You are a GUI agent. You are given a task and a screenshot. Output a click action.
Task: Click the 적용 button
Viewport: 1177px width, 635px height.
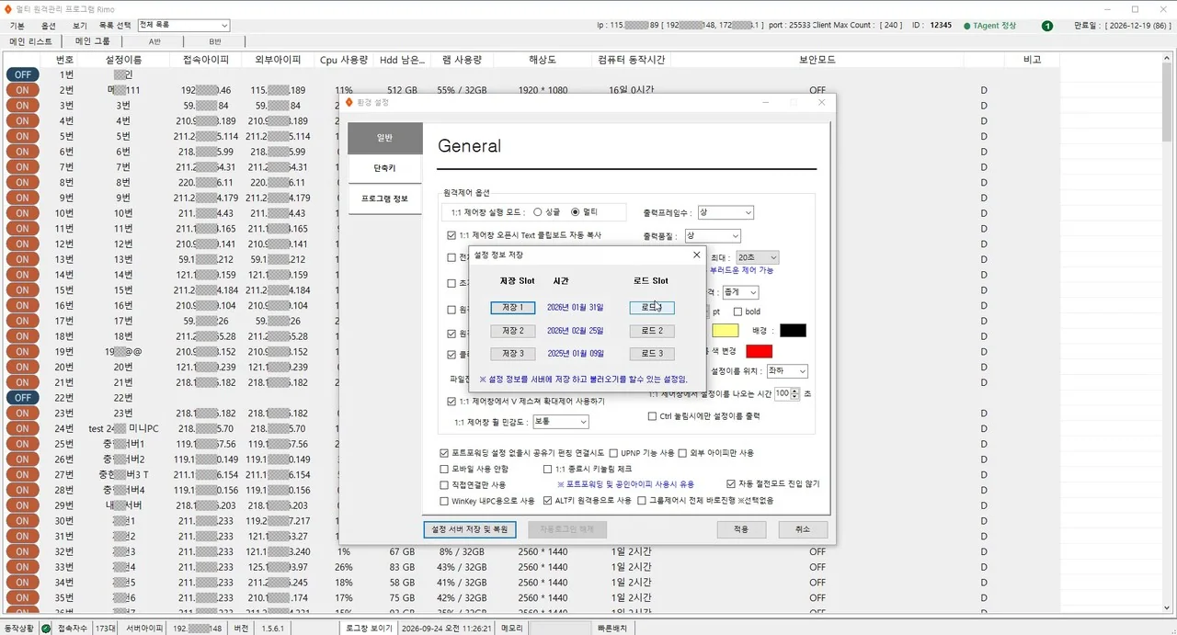[741, 529]
